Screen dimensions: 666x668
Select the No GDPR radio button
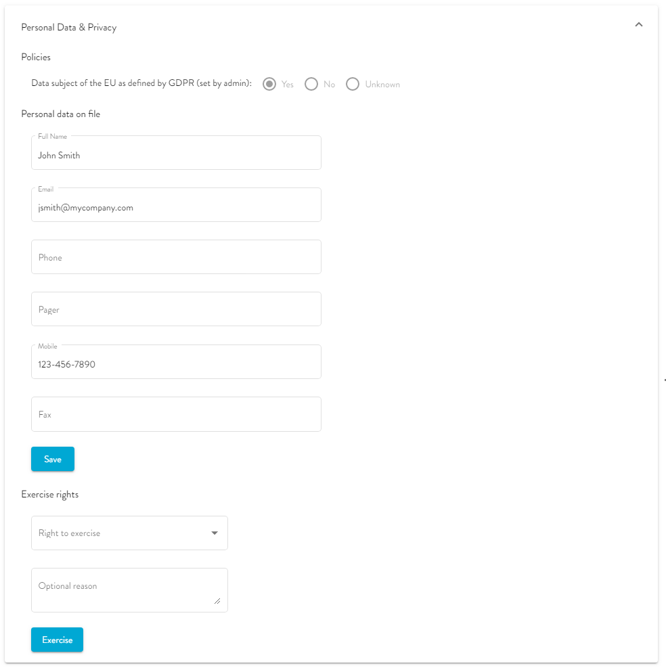click(311, 85)
